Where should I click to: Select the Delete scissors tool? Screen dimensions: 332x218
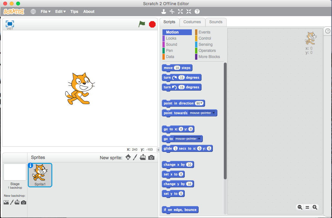172,12
